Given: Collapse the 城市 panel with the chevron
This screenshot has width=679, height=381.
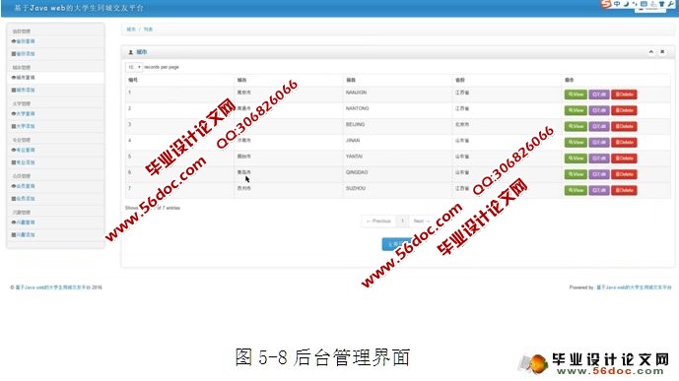Looking at the screenshot, I should click(x=650, y=52).
